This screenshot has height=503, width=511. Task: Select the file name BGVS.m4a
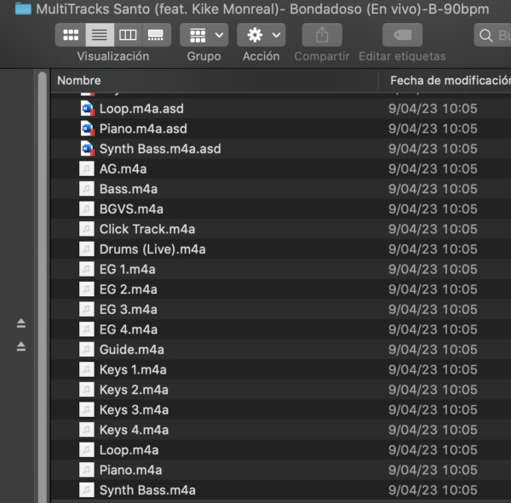coord(131,209)
